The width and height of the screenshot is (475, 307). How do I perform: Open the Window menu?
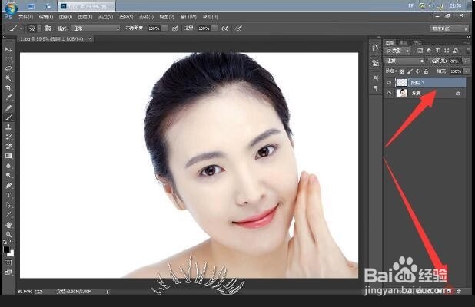coord(188,17)
